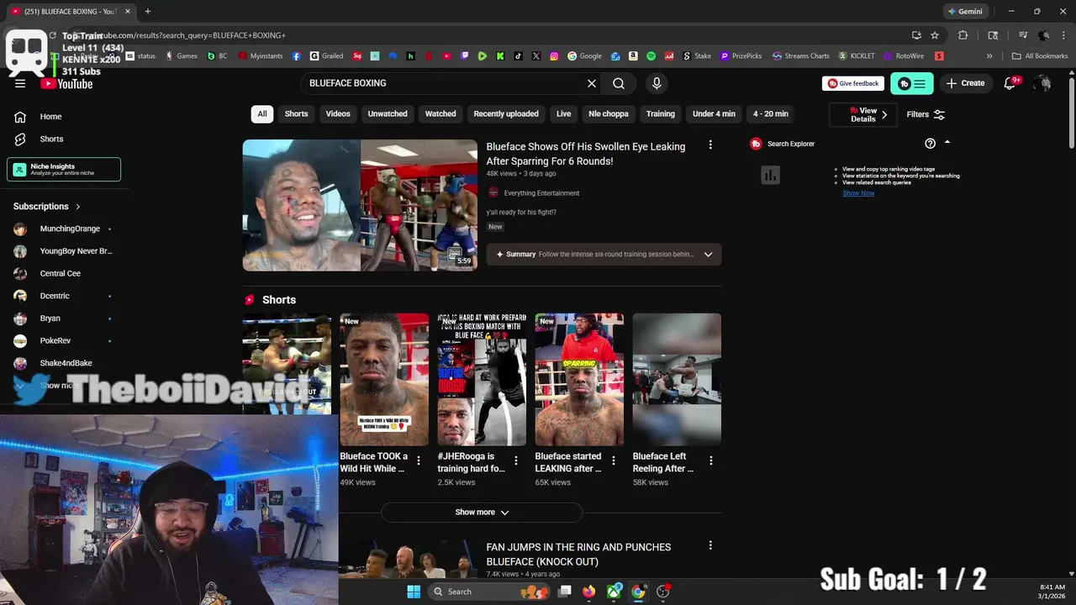Open options for 'Blueface started LEAKING'
This screenshot has height=605, width=1076.
(x=614, y=460)
